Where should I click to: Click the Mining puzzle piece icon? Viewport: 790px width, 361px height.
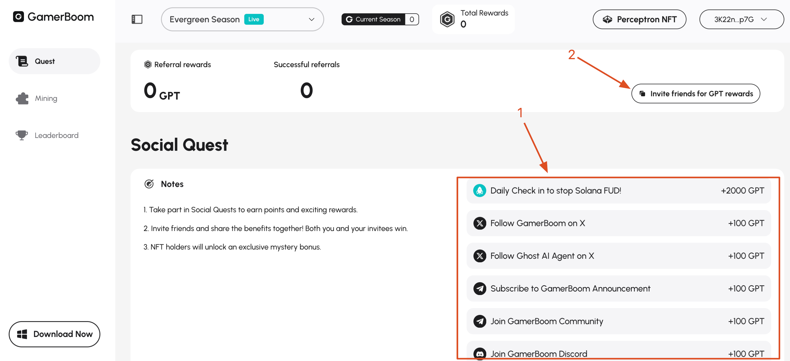point(22,98)
